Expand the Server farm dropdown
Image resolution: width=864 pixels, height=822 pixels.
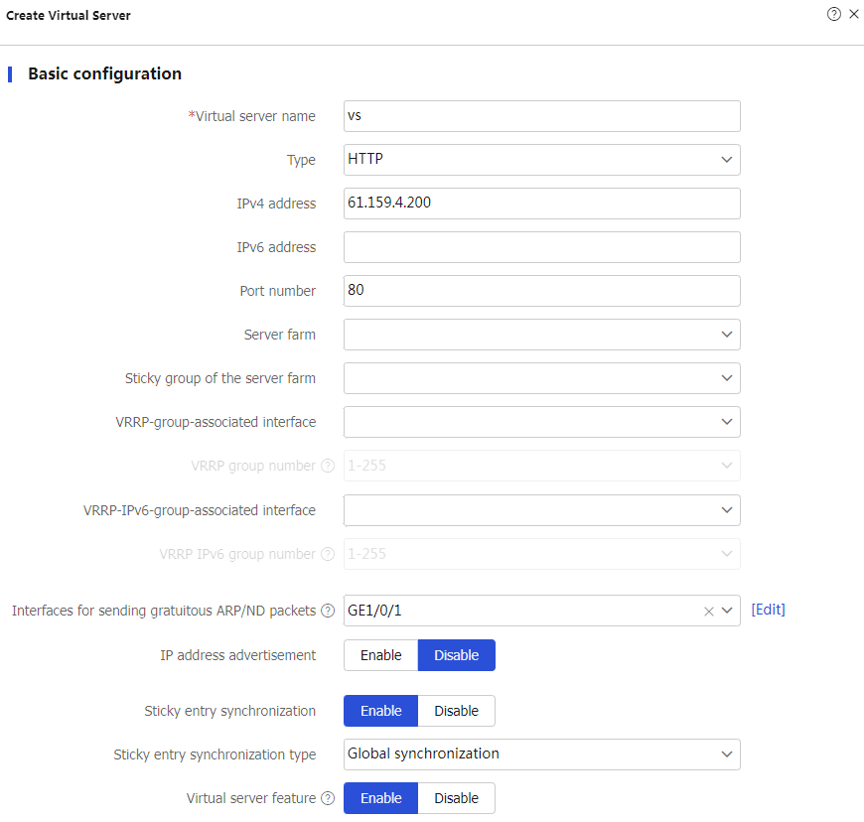[541, 335]
